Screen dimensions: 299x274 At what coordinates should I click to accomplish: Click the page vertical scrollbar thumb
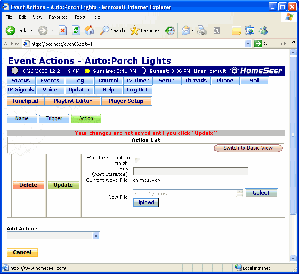pos(293,135)
